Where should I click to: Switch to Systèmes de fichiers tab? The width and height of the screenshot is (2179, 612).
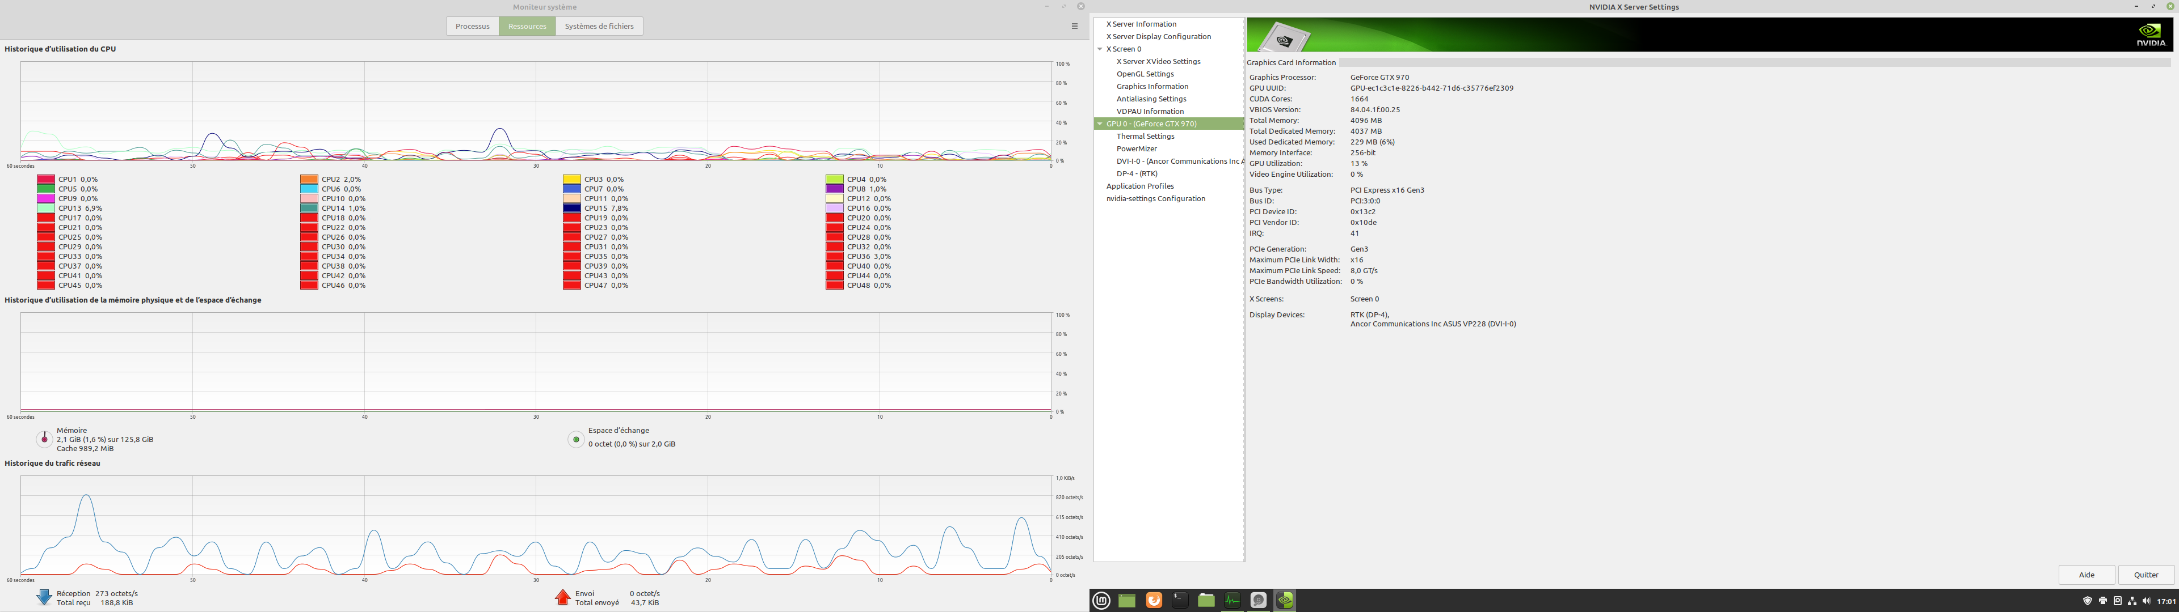tap(599, 26)
